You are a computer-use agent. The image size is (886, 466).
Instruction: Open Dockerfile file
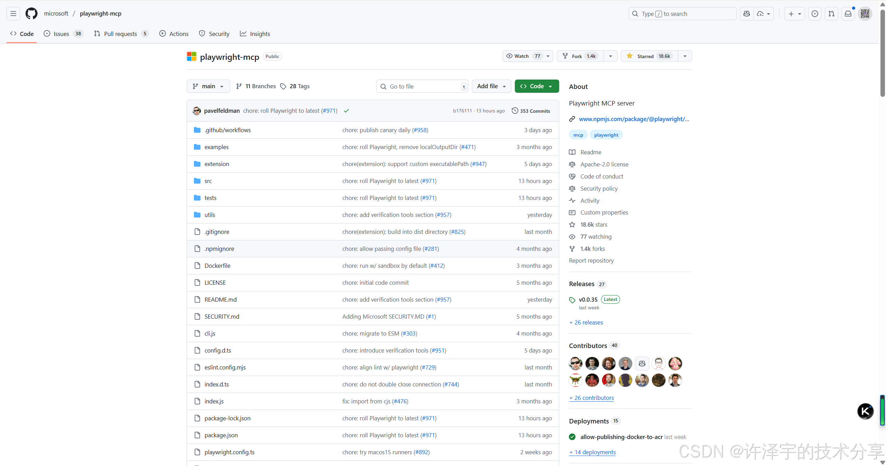point(217,266)
